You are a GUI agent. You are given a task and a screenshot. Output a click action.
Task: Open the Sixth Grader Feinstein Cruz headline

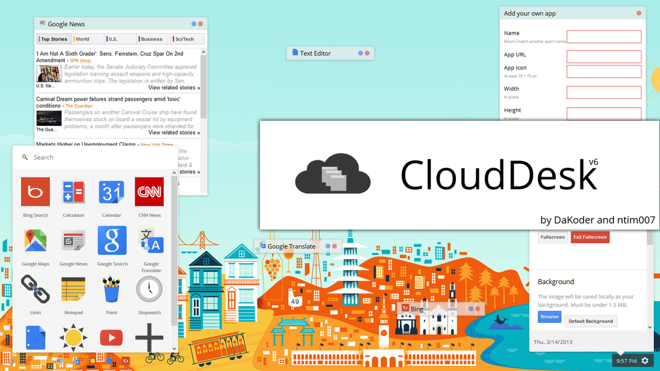110,57
